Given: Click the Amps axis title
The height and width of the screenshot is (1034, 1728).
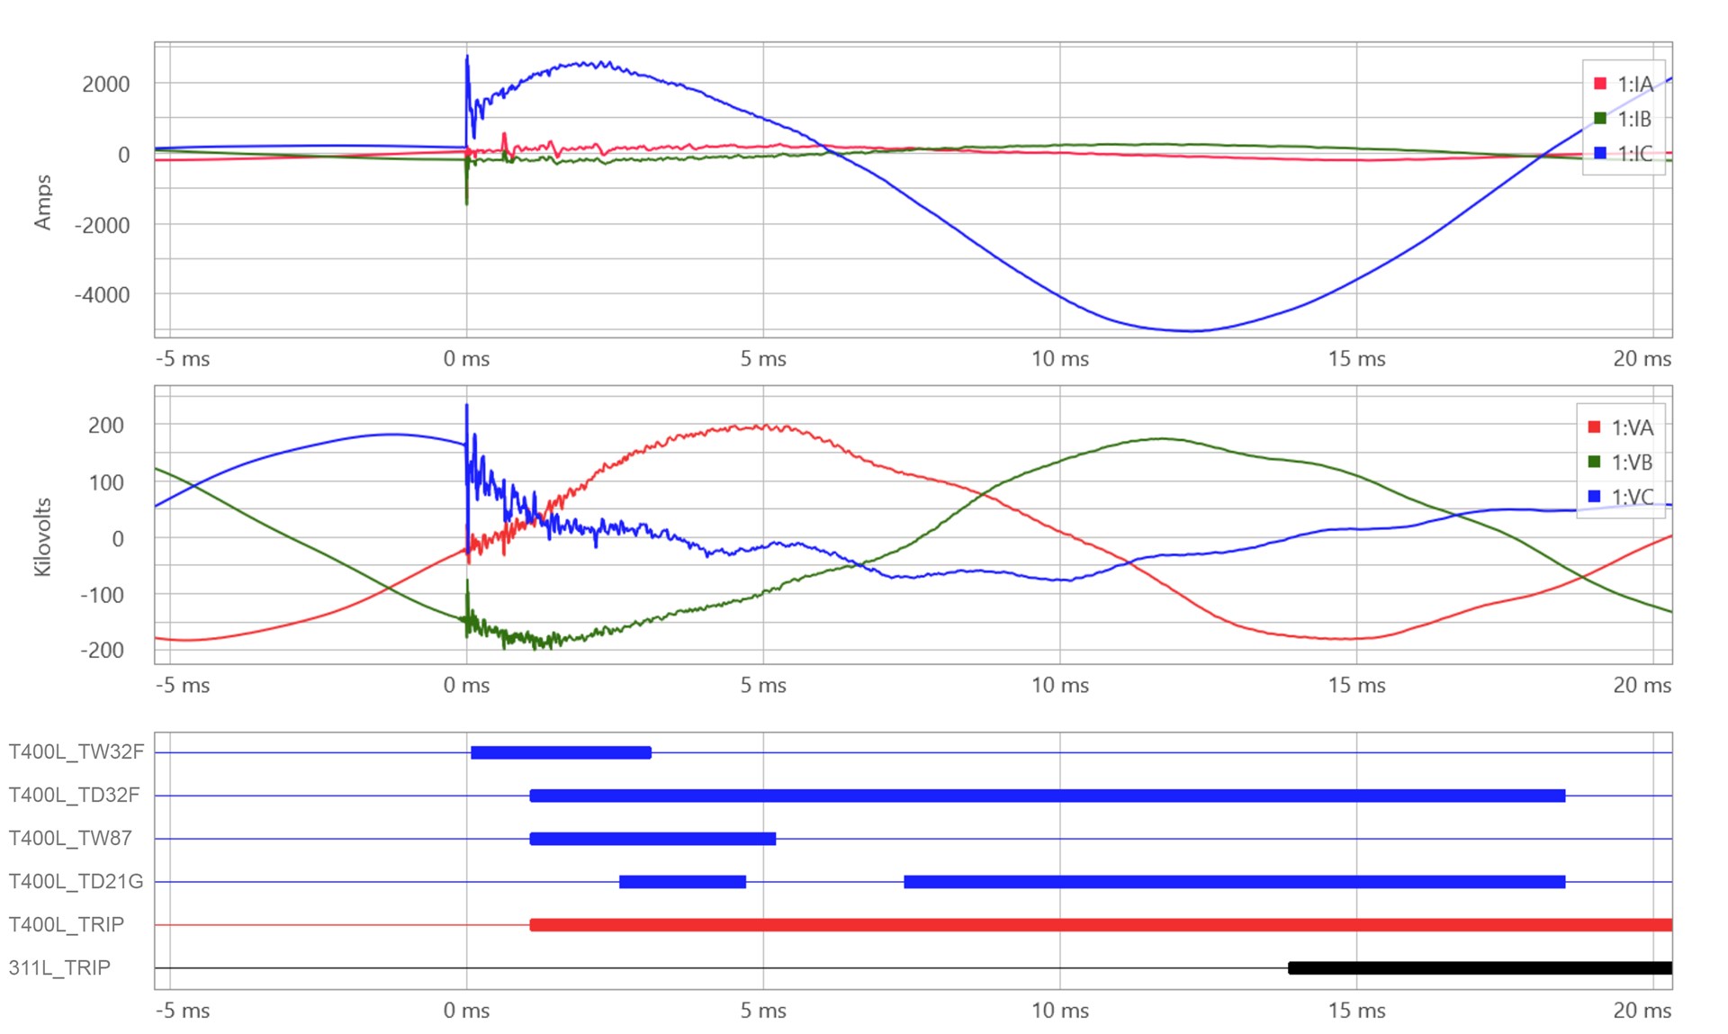Looking at the screenshot, I should click(x=42, y=202).
